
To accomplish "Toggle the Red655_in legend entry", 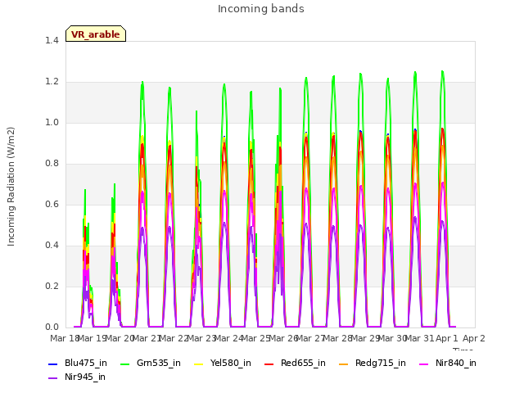I will (x=295, y=364).
